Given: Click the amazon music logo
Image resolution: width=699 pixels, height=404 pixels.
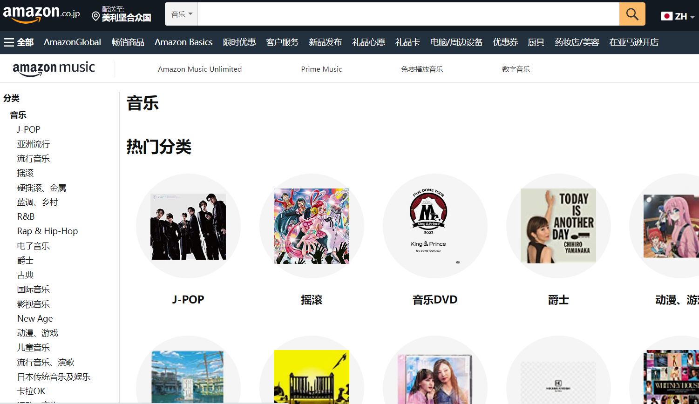Looking at the screenshot, I should 54,68.
